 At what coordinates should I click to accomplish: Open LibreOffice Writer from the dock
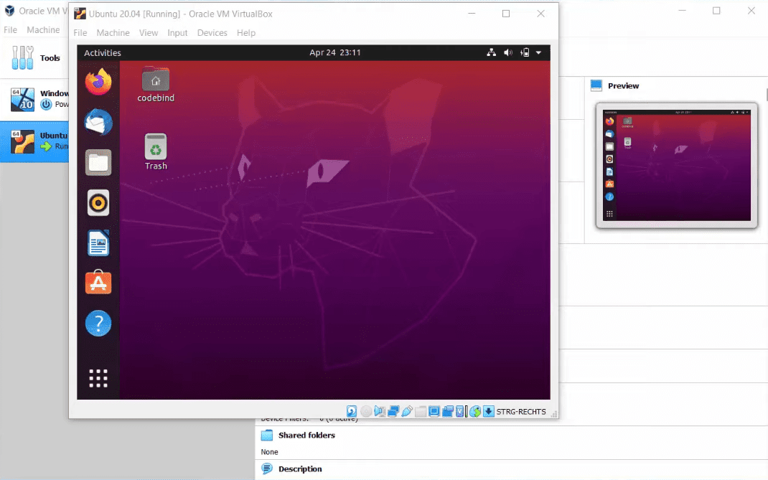point(98,243)
